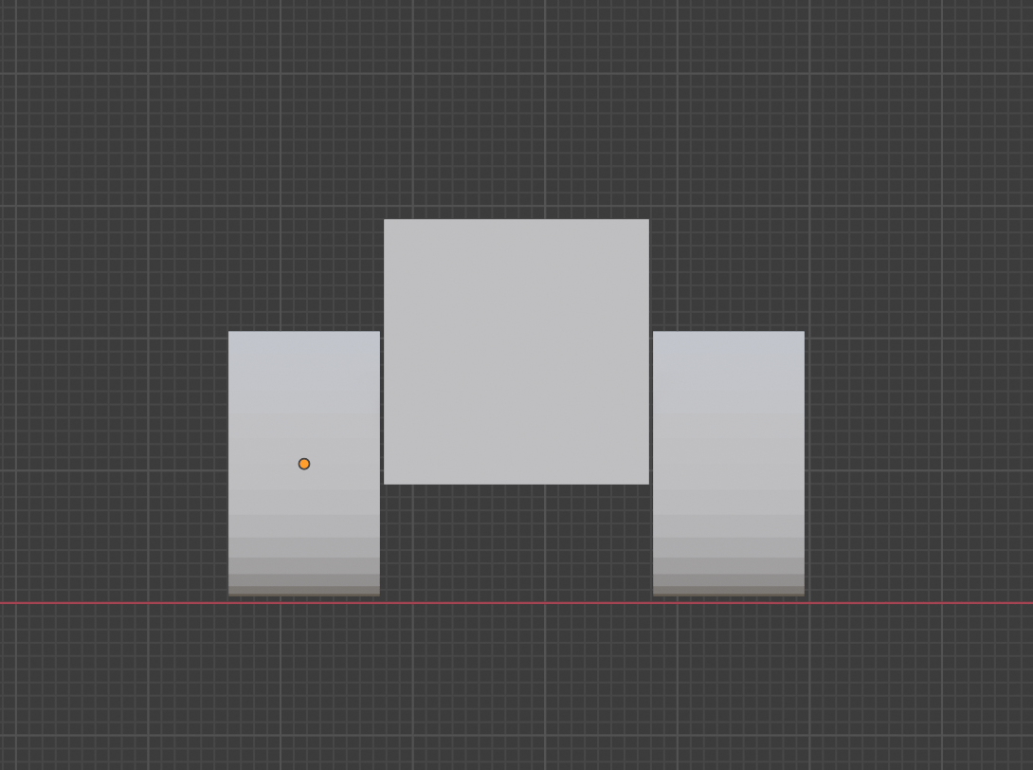
Task: Click where the red axis meets the right pillar
Action: (730, 601)
